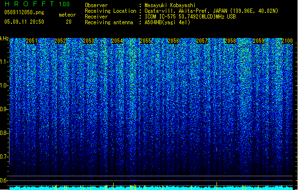Click the 'meteor' count label
Viewport: 298px width, 190px height.
(67, 15)
